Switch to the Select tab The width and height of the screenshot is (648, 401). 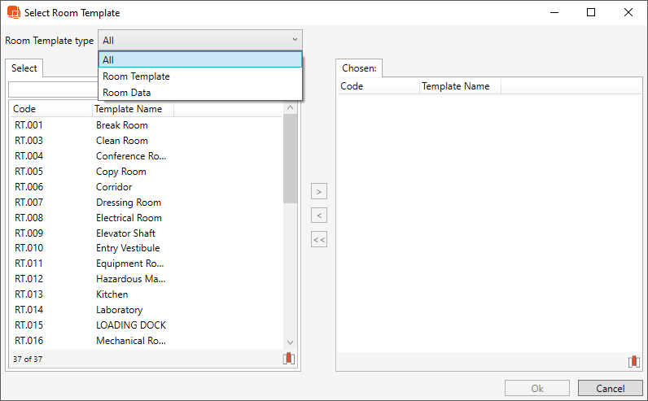24,68
